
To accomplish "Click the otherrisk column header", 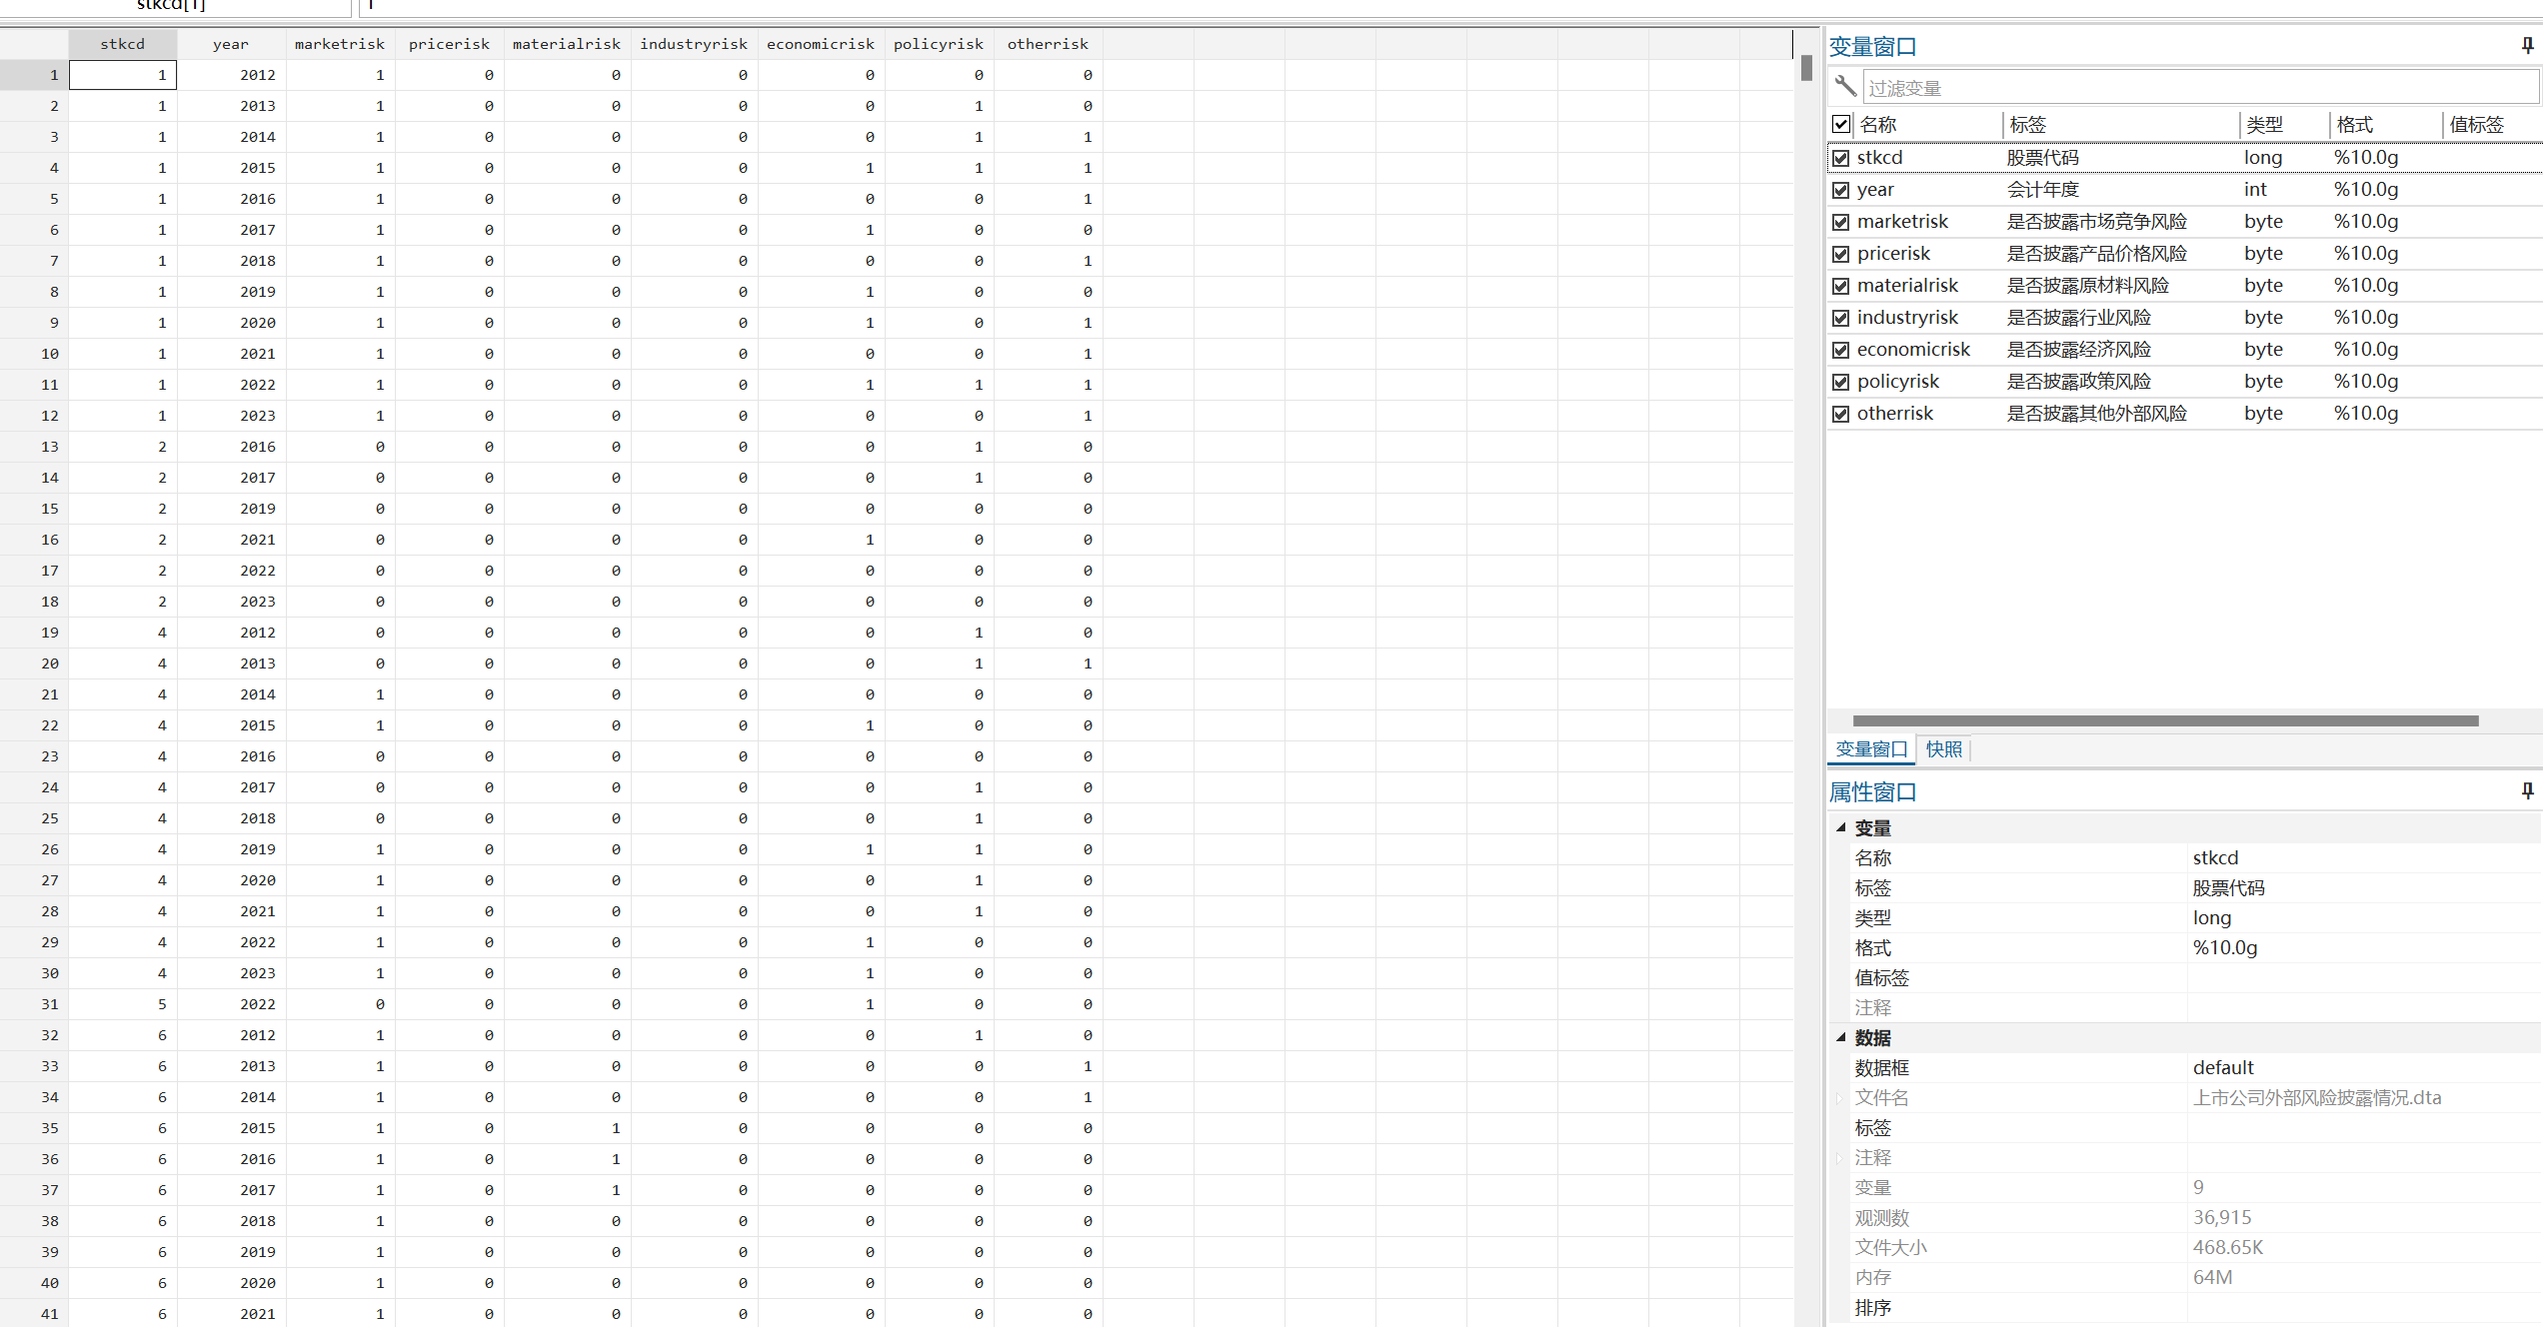I will (1048, 44).
